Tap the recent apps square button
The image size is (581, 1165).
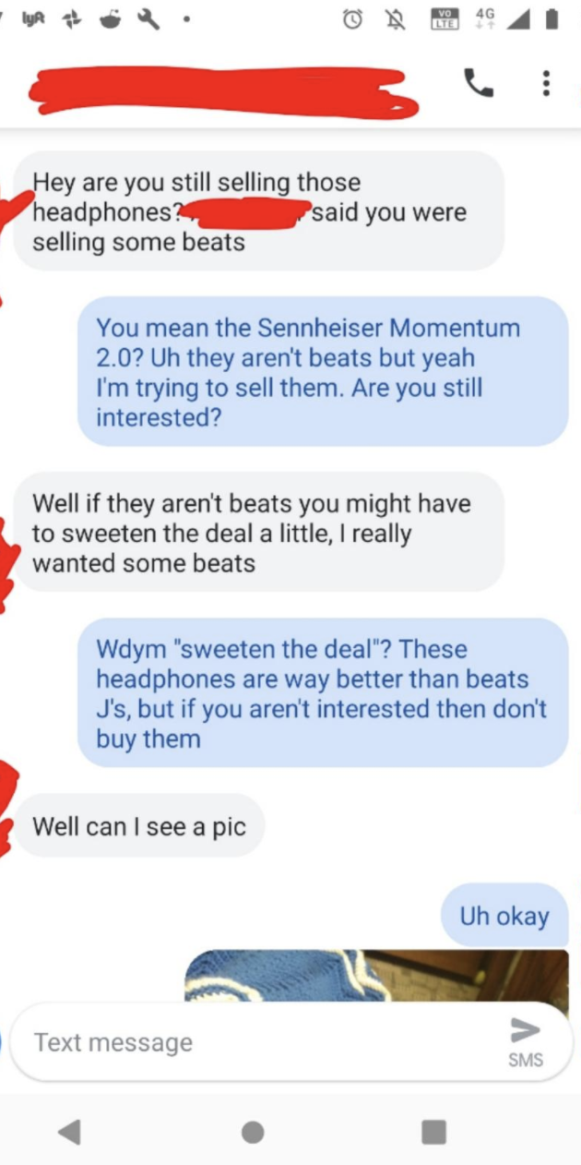click(433, 1131)
